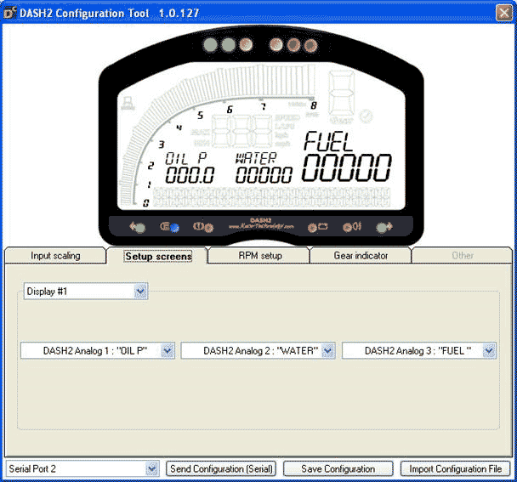Click the blue high beam indicator icon
Viewport: 517px width, 482px height.
(169, 227)
